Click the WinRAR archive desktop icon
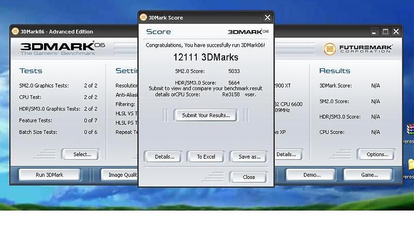 [410, 130]
